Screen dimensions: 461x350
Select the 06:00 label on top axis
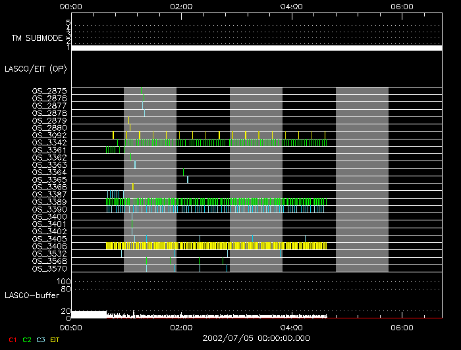click(402, 7)
